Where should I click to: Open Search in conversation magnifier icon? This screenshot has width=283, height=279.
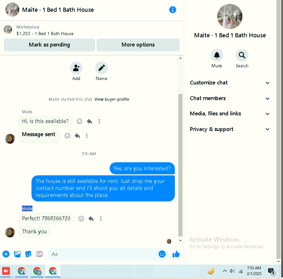(242, 55)
